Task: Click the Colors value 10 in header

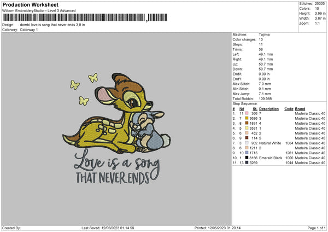Action: (x=317, y=9)
